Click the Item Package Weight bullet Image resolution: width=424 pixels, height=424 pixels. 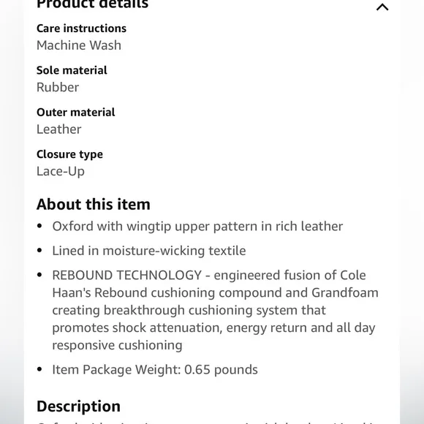155,370
